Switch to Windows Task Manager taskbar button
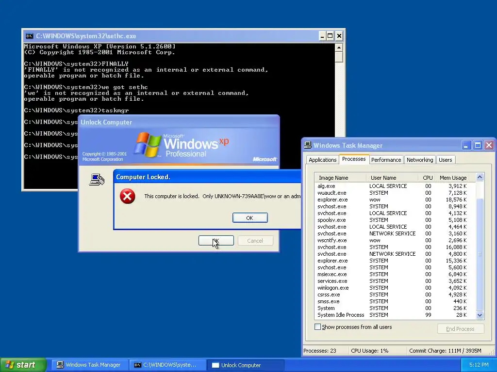 pos(89,365)
